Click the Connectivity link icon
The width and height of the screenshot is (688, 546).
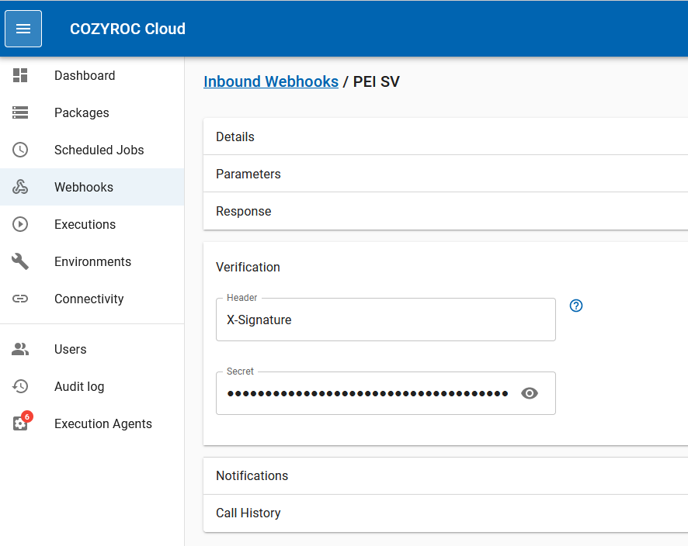point(20,299)
